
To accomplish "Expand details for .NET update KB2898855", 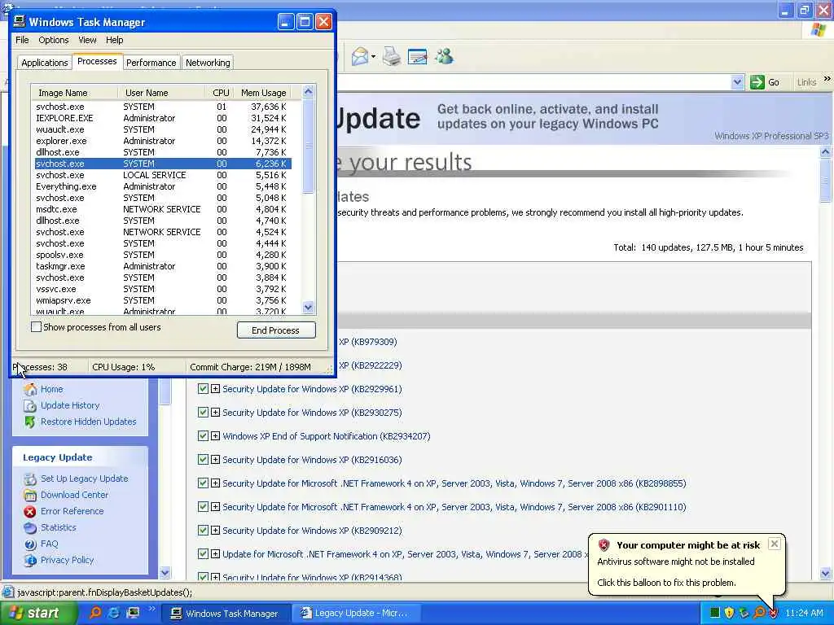I will pos(215,483).
